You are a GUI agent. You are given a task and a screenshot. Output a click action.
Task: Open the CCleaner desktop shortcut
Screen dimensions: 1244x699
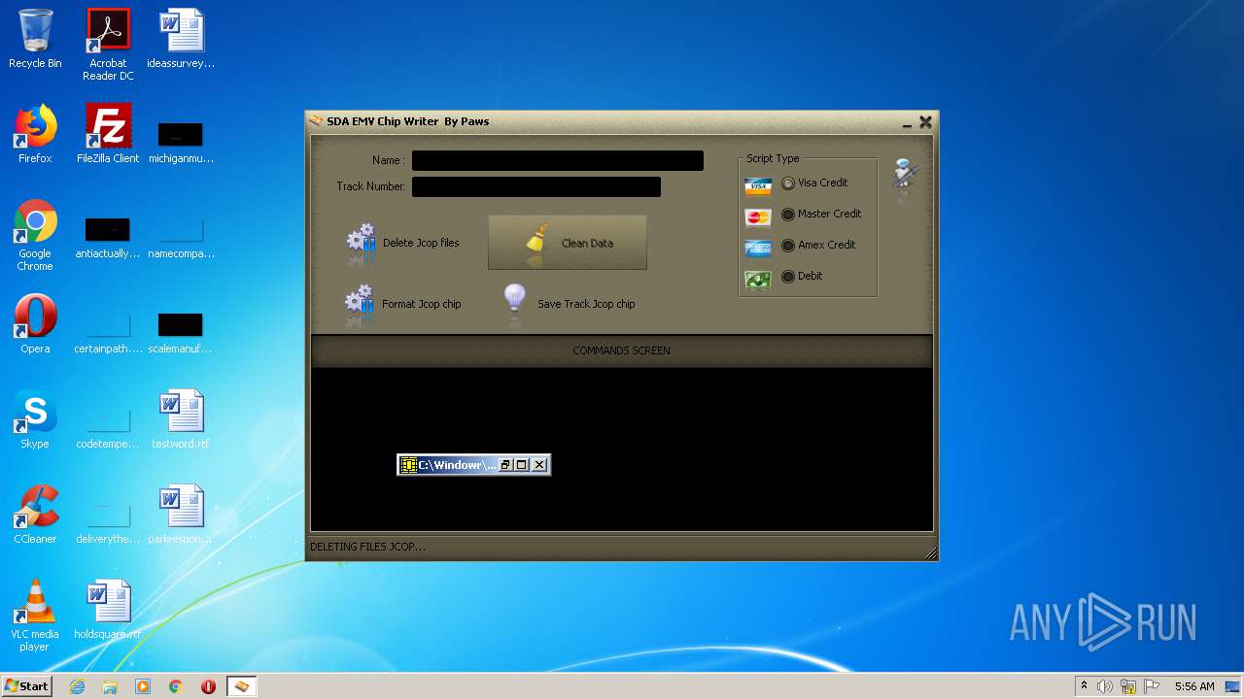pyautogui.click(x=35, y=515)
